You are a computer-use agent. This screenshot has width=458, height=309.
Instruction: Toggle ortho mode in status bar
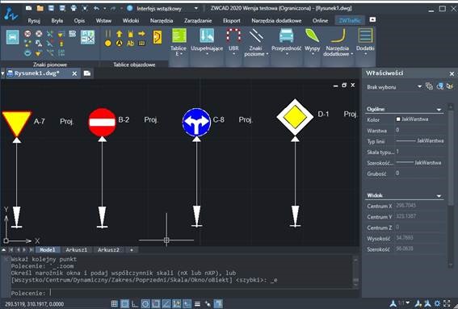135,303
